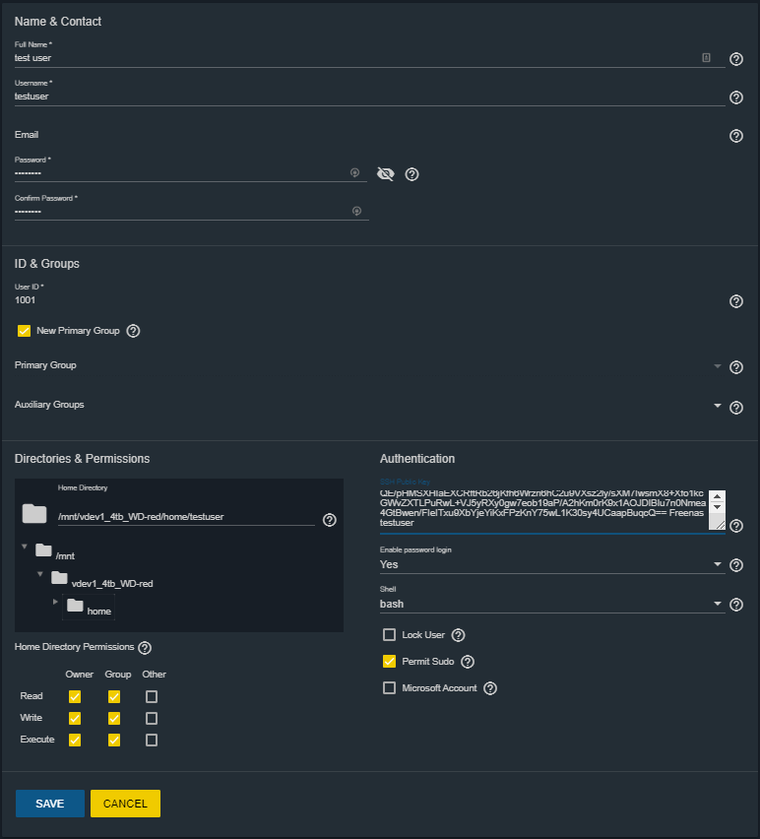Click help icon beside Password visibility toggle
The height and width of the screenshot is (839, 760).
point(412,174)
